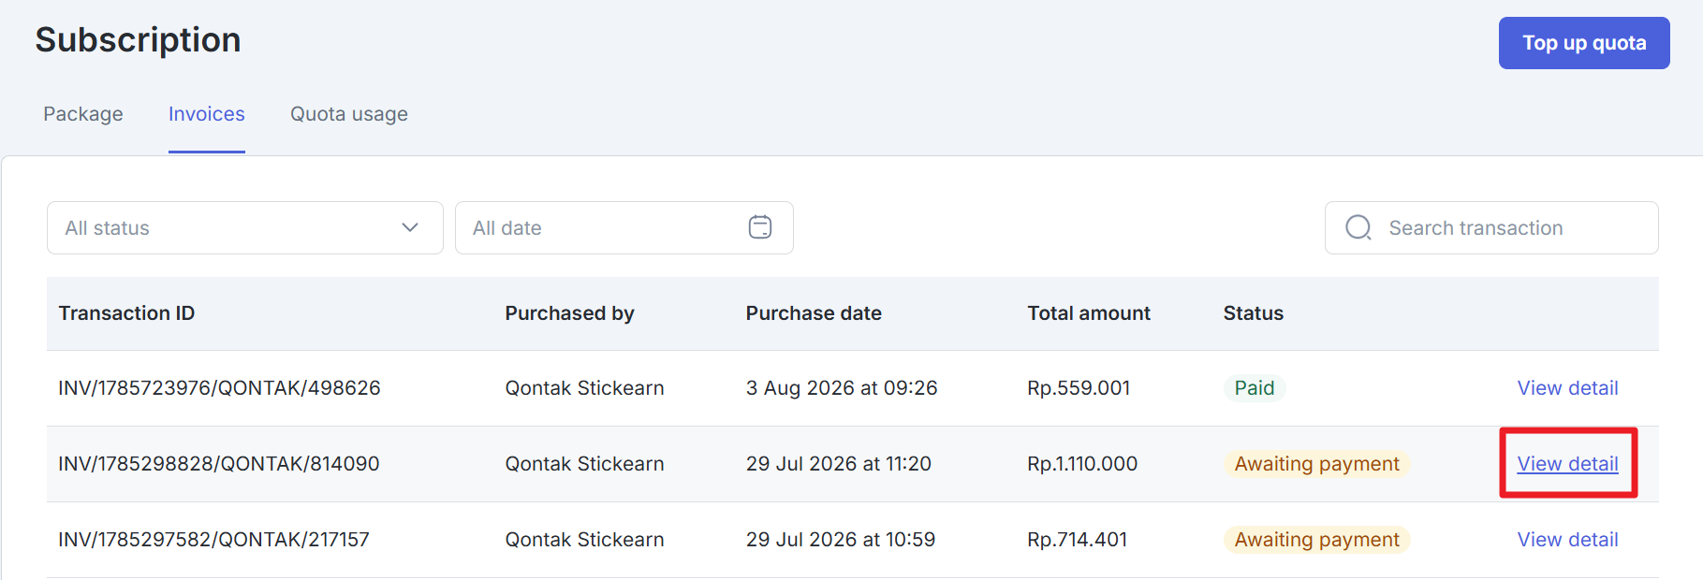Image resolution: width=1703 pixels, height=580 pixels.
Task: Open the Quota usage tab
Action: [349, 114]
